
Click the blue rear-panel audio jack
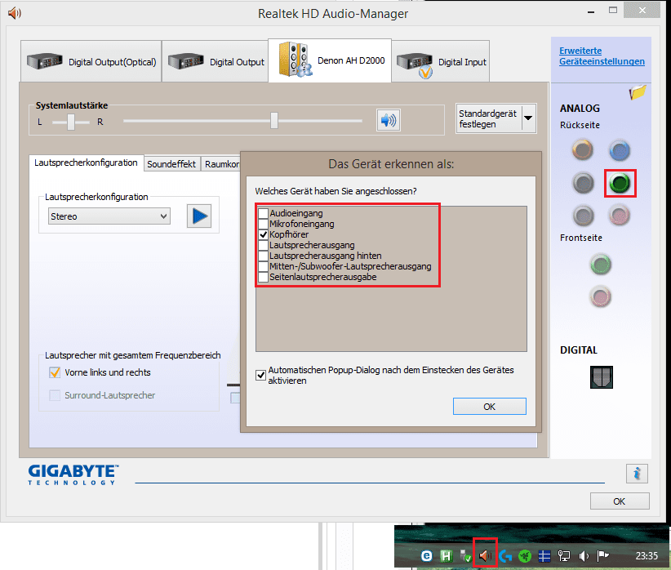[x=620, y=150]
